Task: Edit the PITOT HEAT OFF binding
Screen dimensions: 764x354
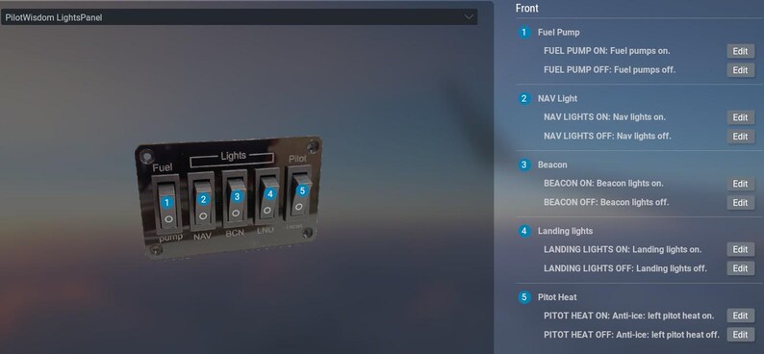Action: coord(741,335)
